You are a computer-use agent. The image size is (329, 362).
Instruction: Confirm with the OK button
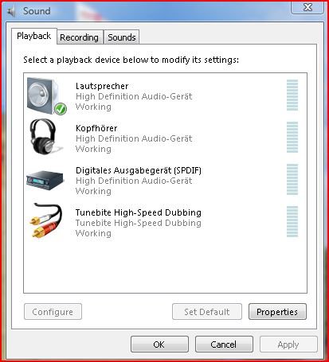click(x=159, y=344)
